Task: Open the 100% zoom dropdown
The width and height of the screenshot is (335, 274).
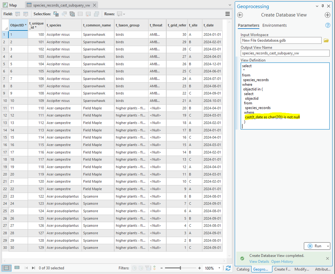Action: pyautogui.click(x=219, y=268)
